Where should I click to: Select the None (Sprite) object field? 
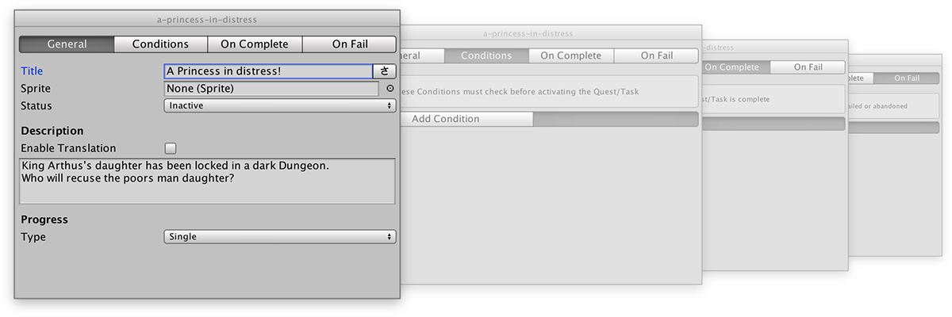point(271,89)
